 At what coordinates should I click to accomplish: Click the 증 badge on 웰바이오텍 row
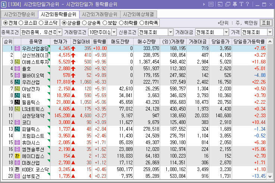17,75
